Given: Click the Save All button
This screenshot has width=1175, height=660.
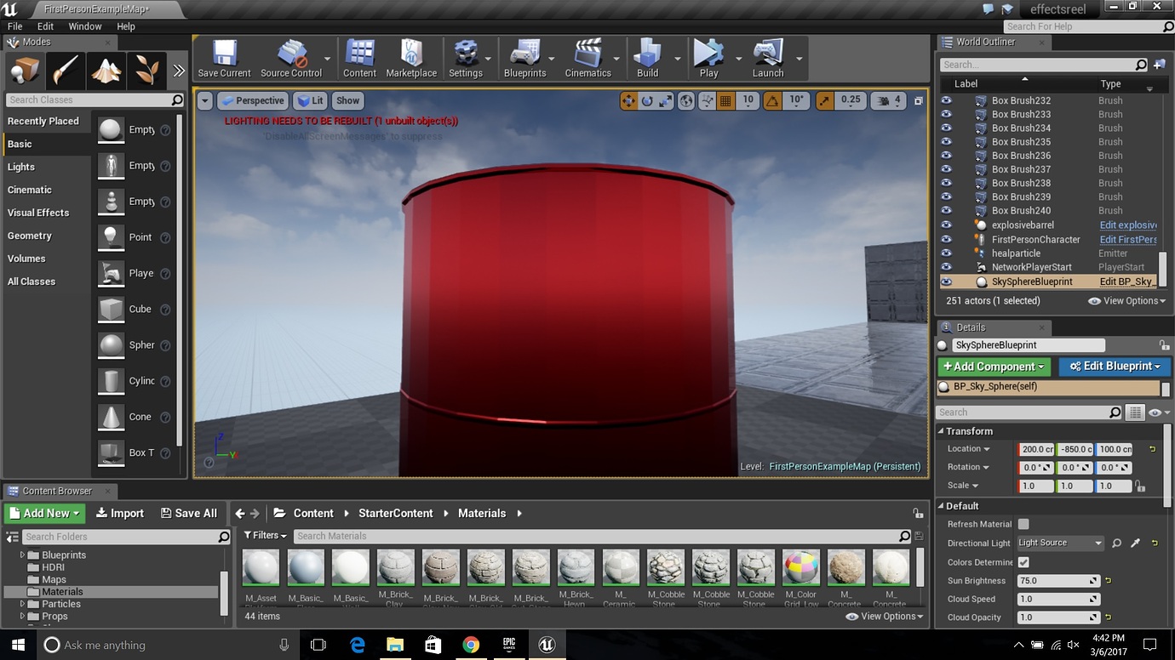Looking at the screenshot, I should (187, 513).
